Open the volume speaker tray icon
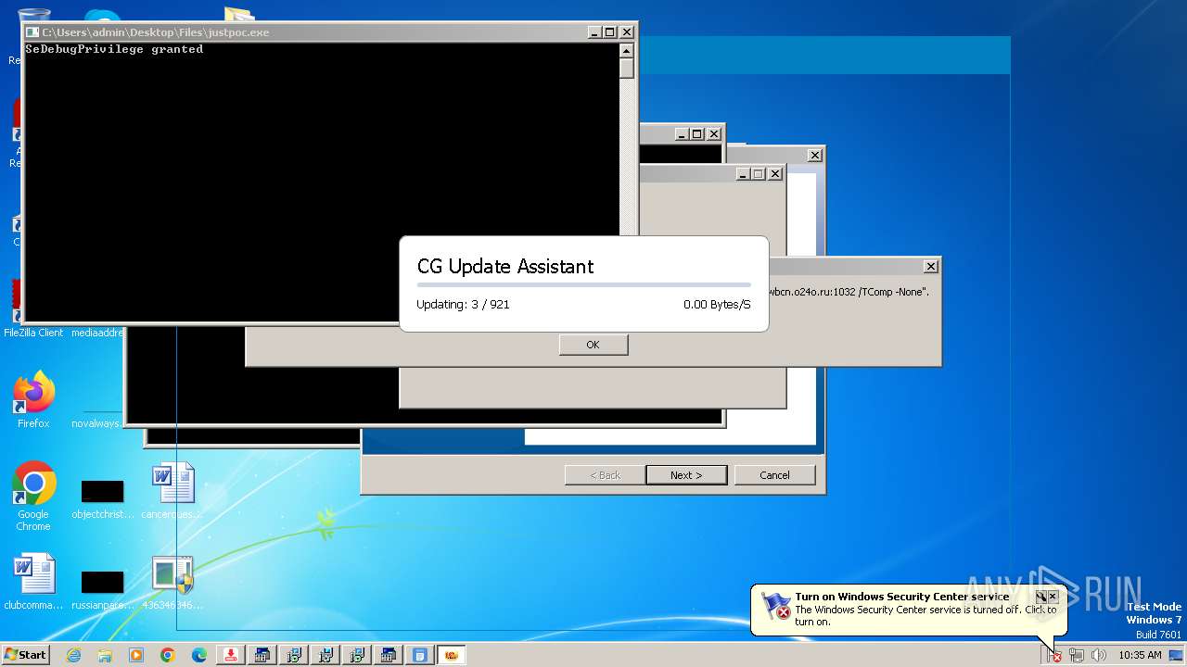The width and height of the screenshot is (1187, 667). (x=1098, y=655)
